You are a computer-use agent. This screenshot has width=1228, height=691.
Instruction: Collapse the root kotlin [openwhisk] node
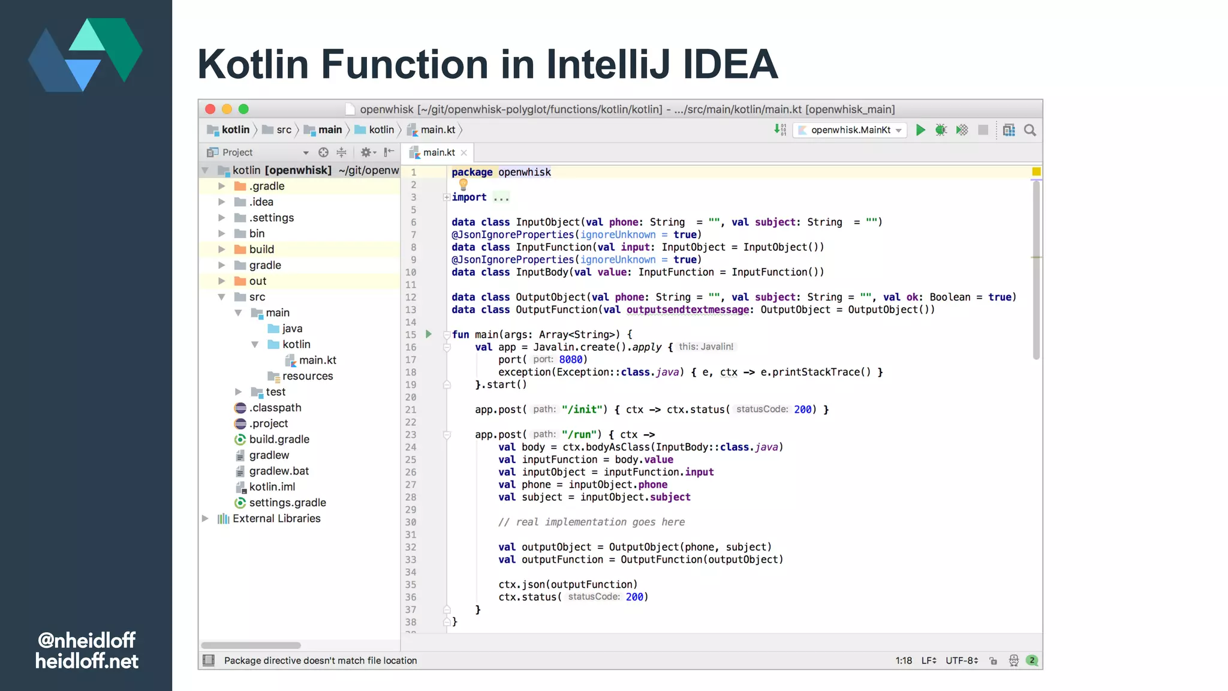pyautogui.click(x=205, y=170)
